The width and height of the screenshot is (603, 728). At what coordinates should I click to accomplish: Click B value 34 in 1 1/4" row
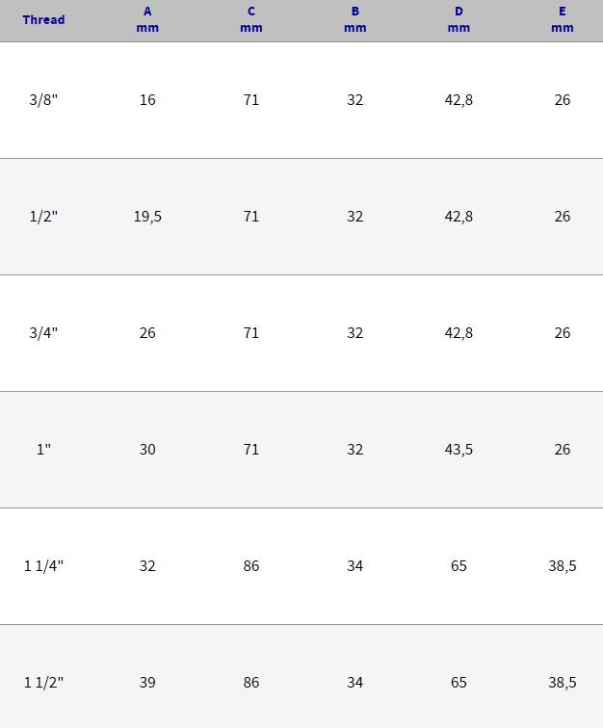point(354,566)
